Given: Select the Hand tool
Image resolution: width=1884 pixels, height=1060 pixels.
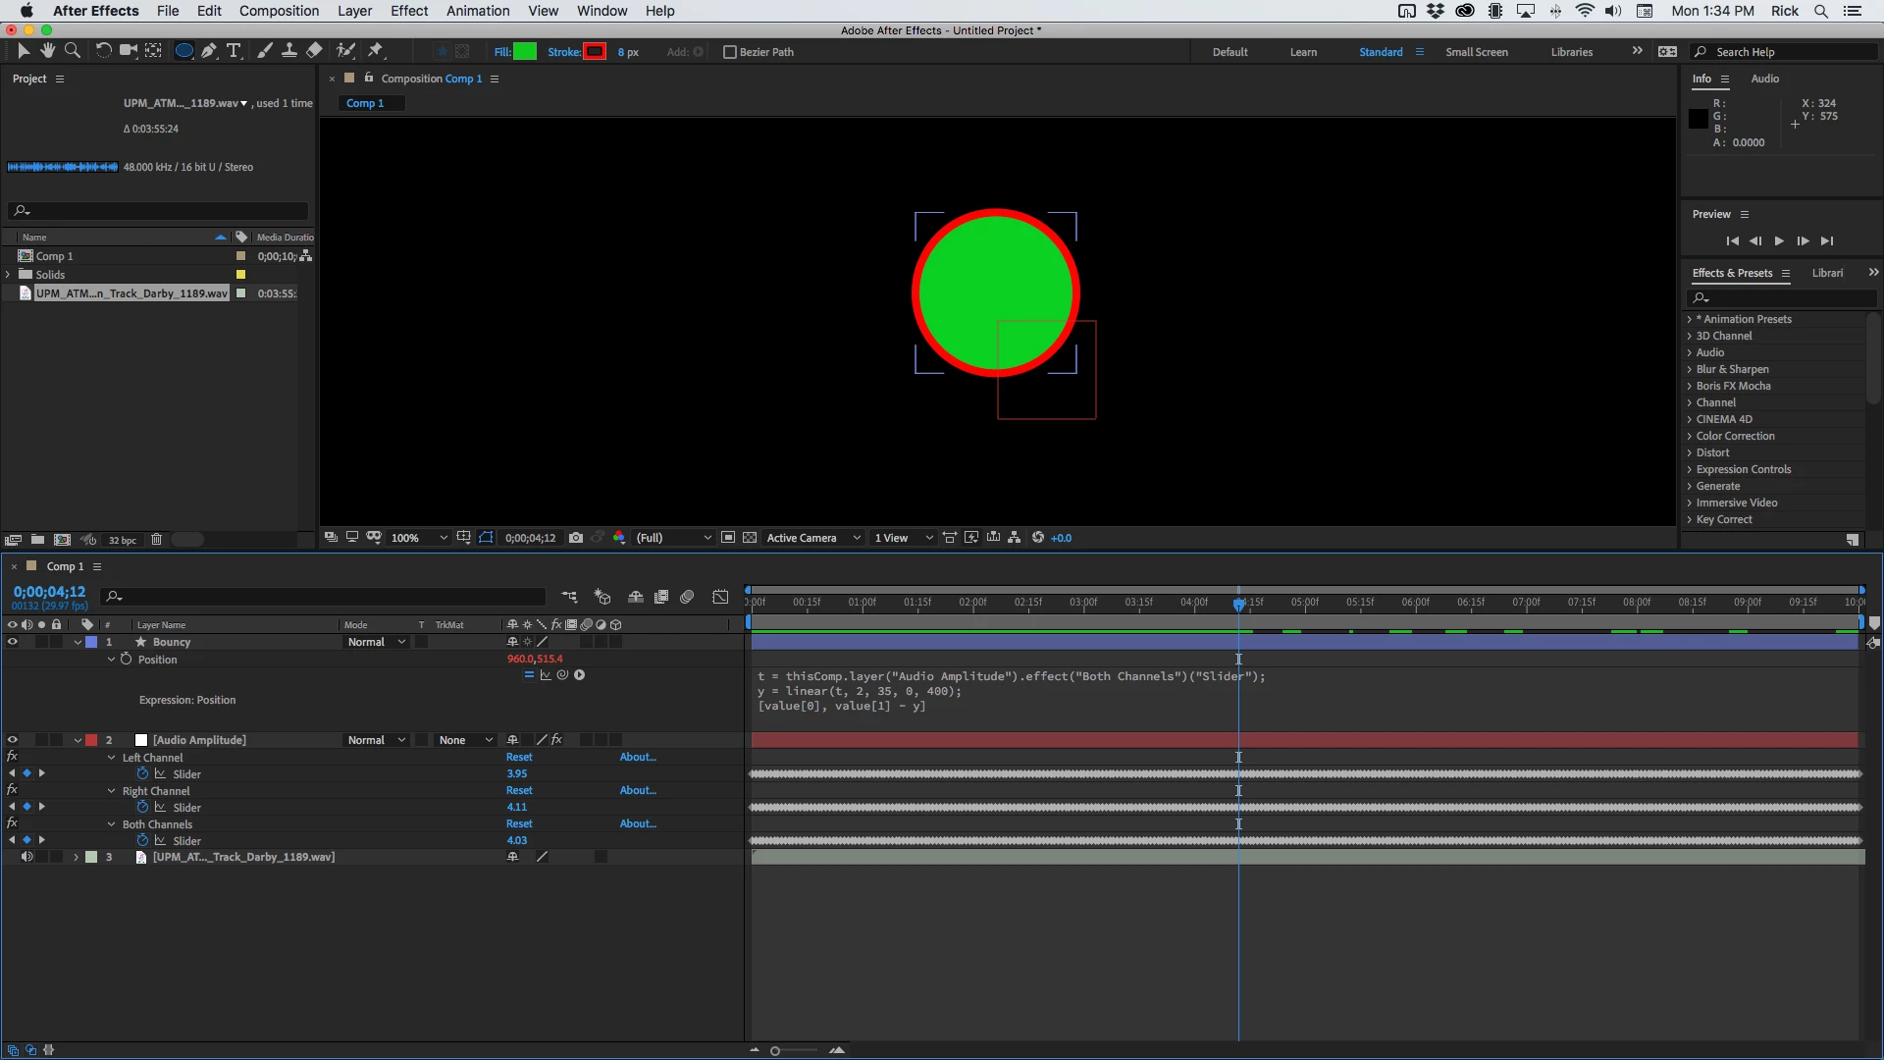Looking at the screenshot, I should click(x=47, y=51).
